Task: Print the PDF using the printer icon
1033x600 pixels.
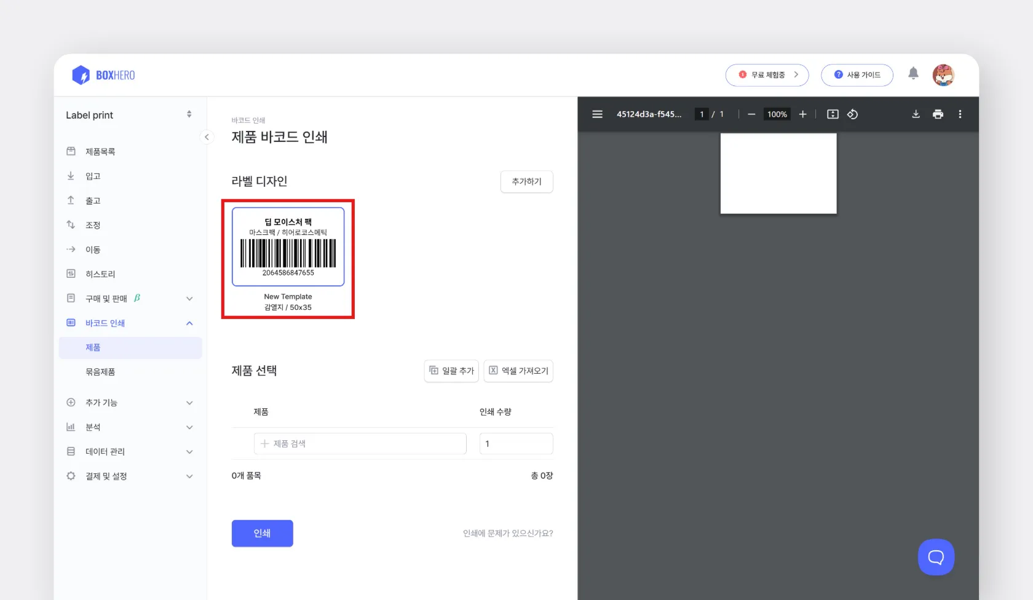Action: pyautogui.click(x=938, y=114)
